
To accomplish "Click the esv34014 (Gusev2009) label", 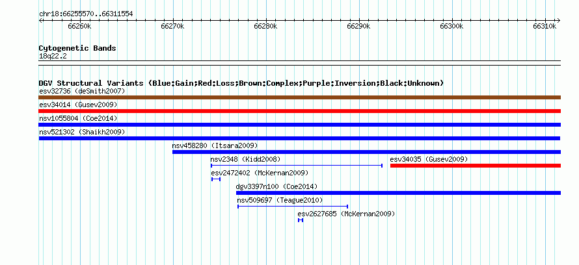I will pyautogui.click(x=78, y=105).
